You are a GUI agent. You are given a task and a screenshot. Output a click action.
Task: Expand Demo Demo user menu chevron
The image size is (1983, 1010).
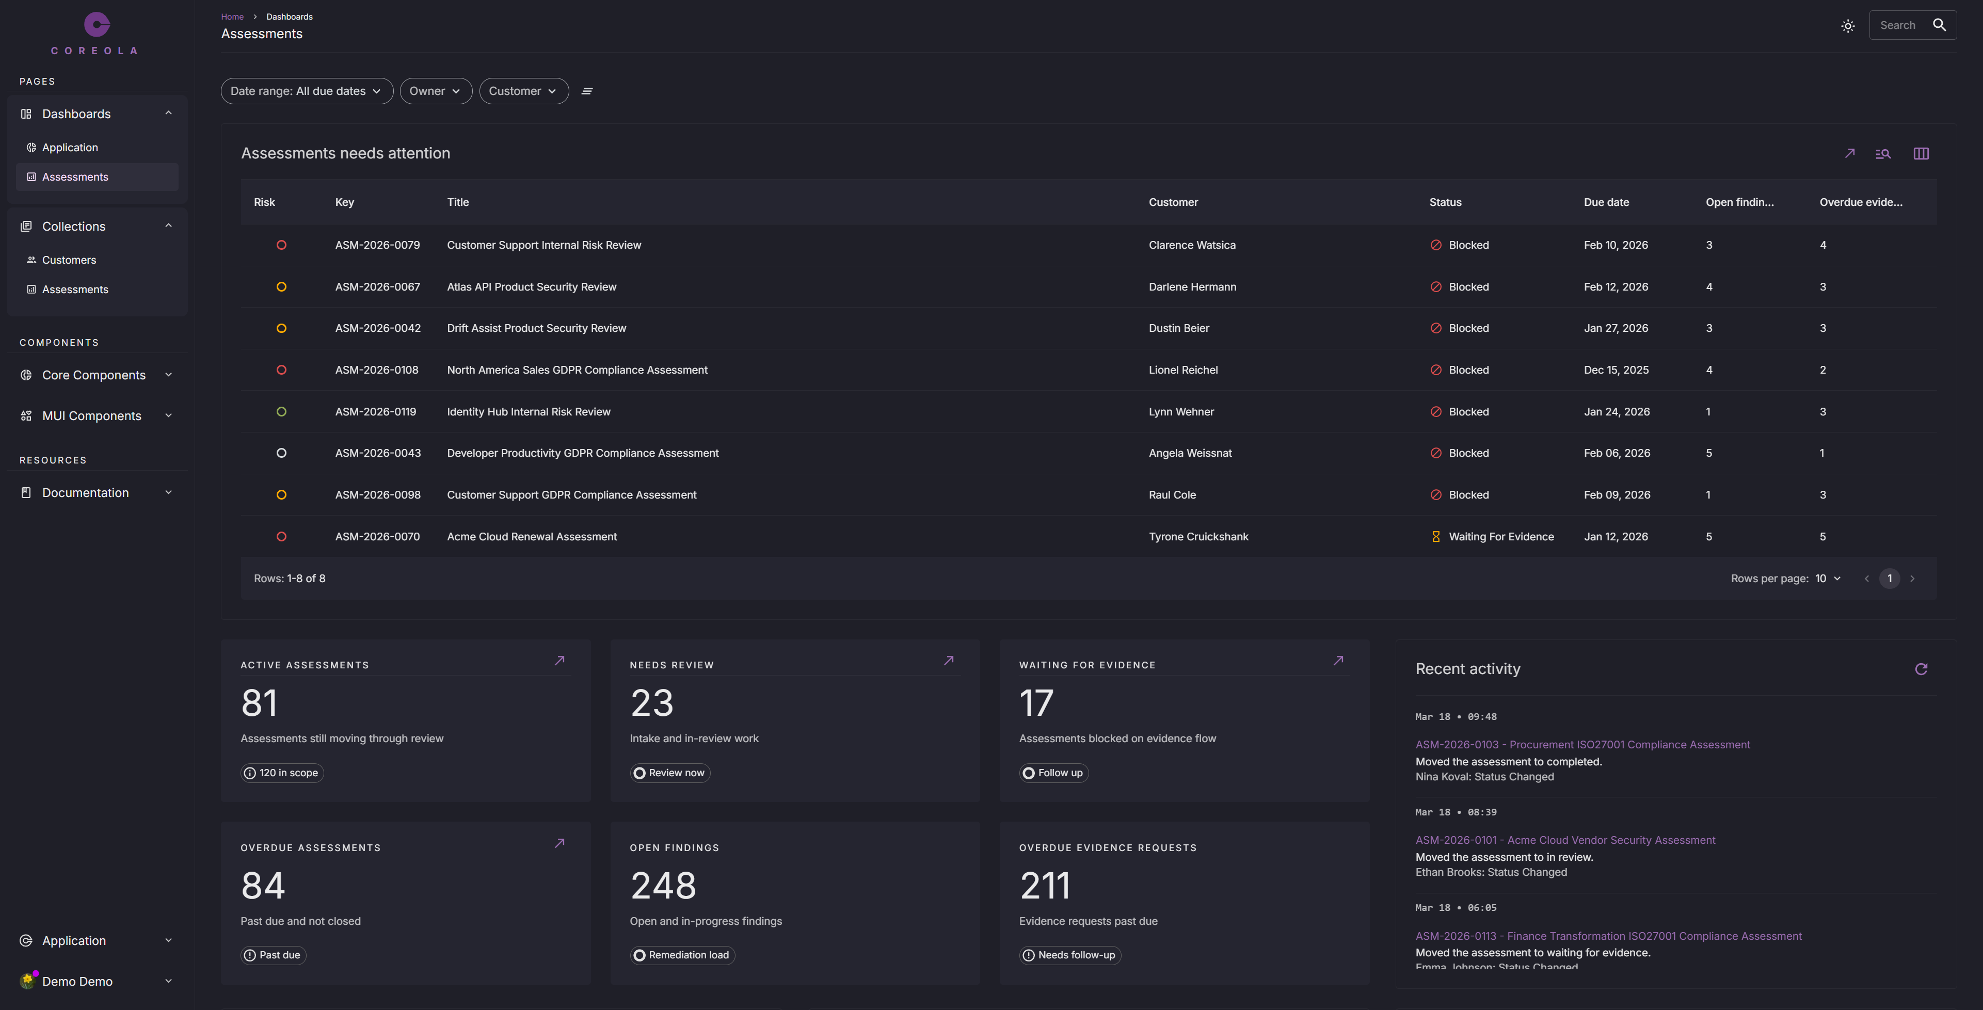click(x=169, y=981)
